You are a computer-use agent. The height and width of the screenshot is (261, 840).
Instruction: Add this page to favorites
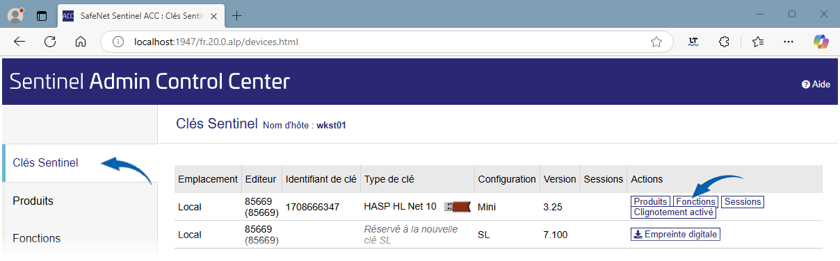[x=656, y=42]
